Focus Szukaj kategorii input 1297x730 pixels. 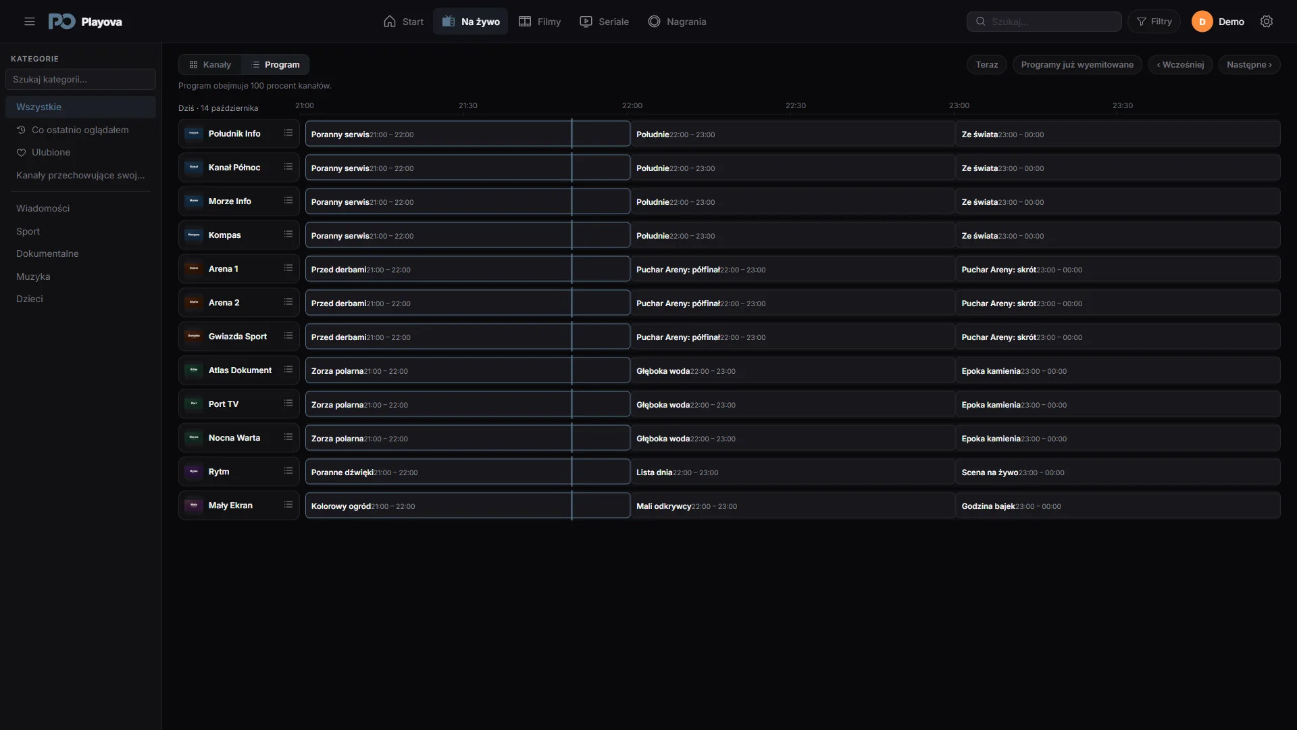[x=80, y=79]
